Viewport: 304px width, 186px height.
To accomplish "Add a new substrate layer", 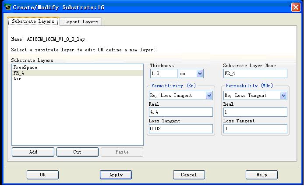I will click(33, 152).
